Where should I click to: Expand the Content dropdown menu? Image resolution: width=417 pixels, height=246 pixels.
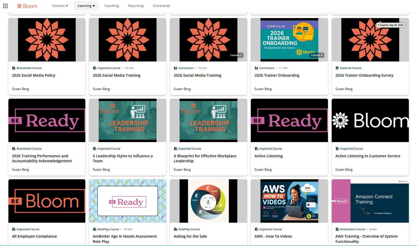pyautogui.click(x=60, y=6)
